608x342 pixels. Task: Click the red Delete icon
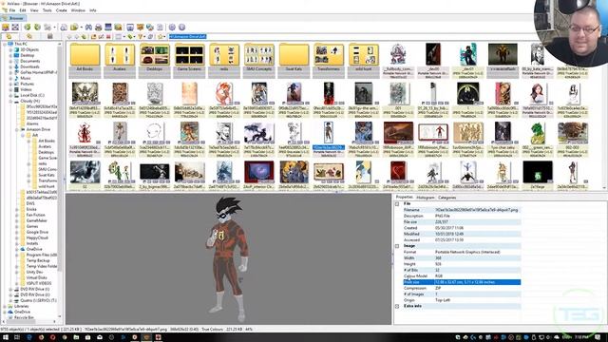click(108, 37)
